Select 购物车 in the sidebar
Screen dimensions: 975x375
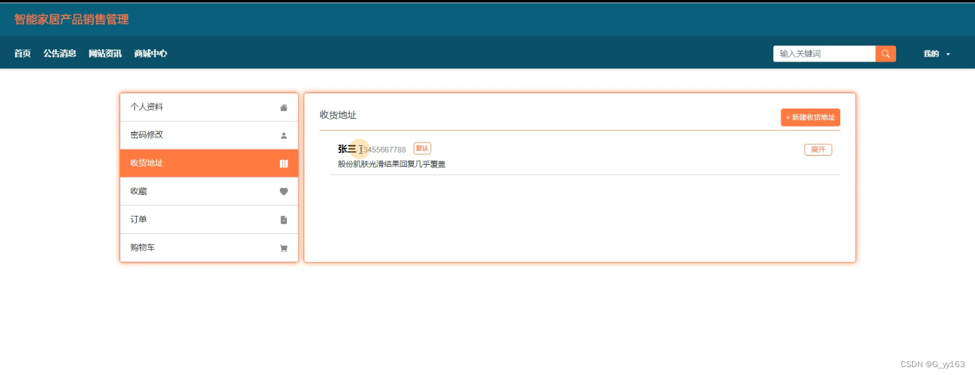tap(209, 248)
